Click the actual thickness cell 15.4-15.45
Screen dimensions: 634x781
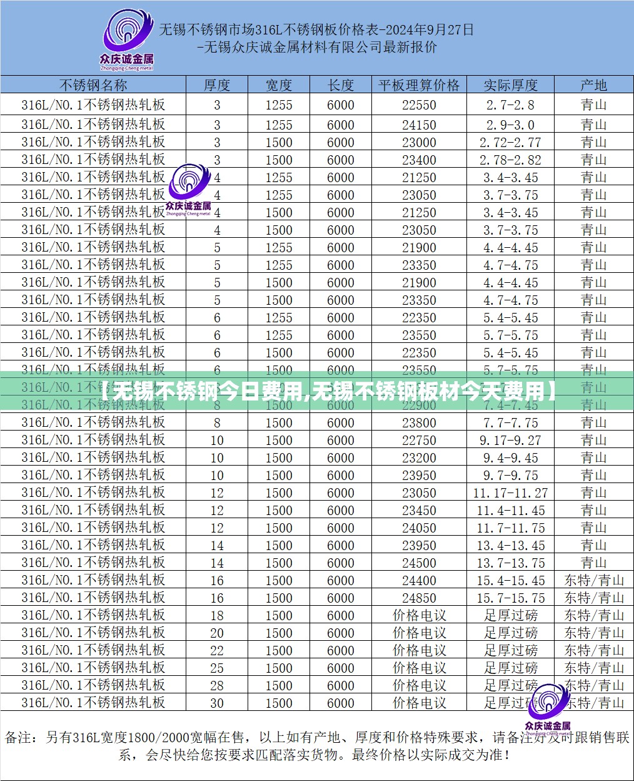pyautogui.click(x=510, y=580)
